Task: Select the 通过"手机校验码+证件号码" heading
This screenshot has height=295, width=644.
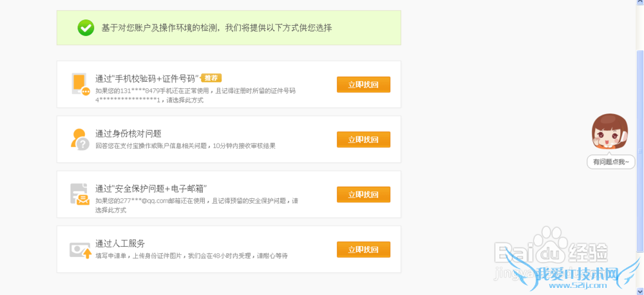Action: click(x=147, y=79)
